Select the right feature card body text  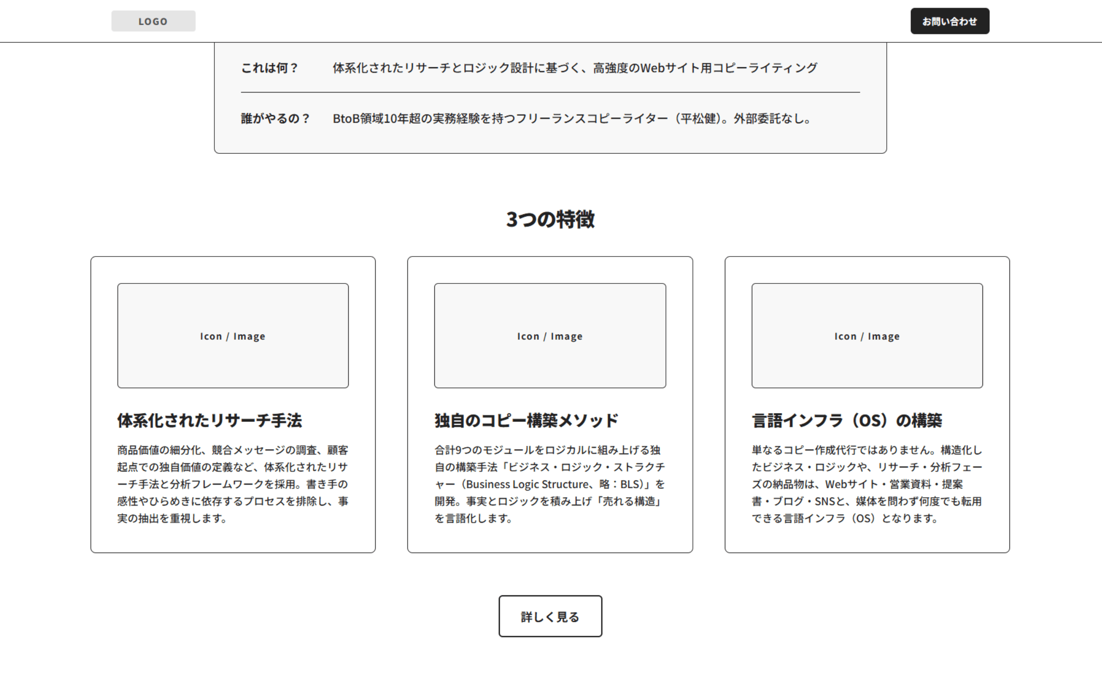click(x=866, y=483)
